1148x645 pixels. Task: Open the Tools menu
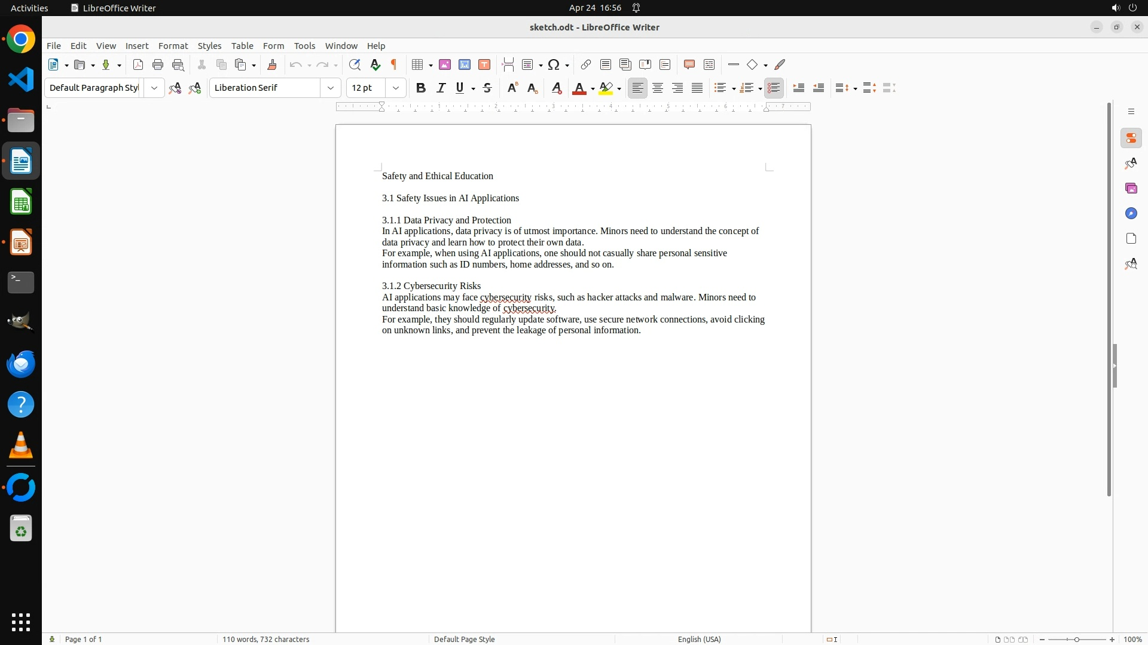pos(304,45)
